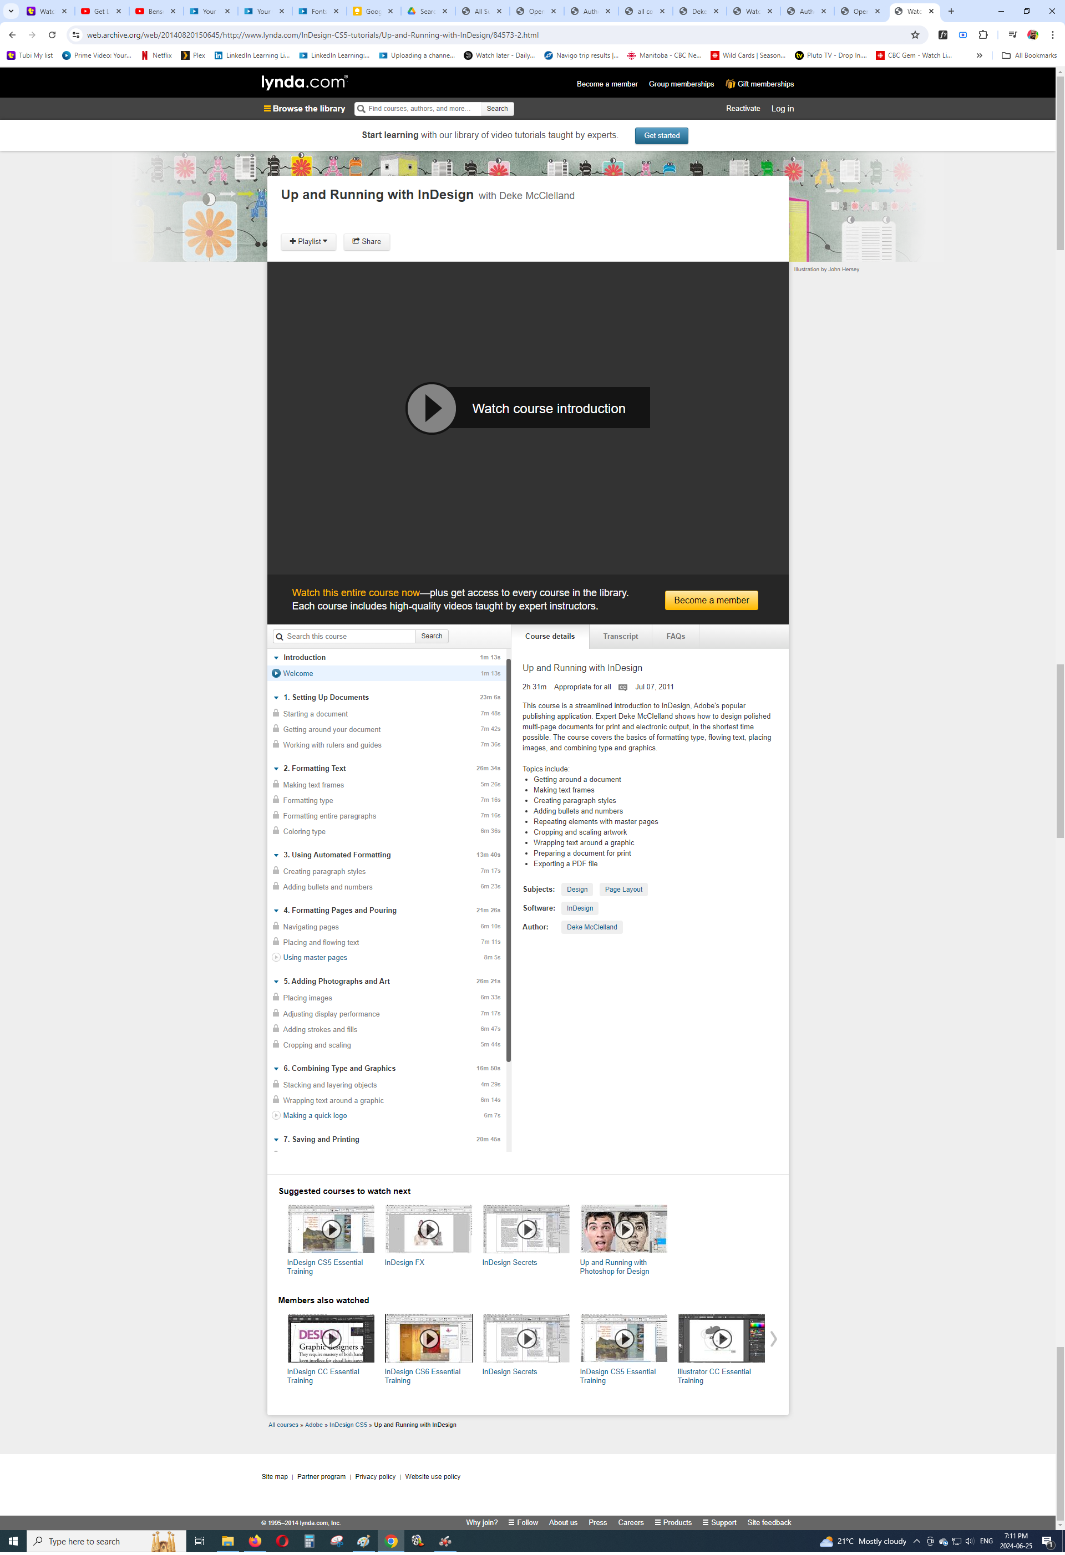Open the FAQs tab
1065x1555 pixels.
tap(674, 636)
